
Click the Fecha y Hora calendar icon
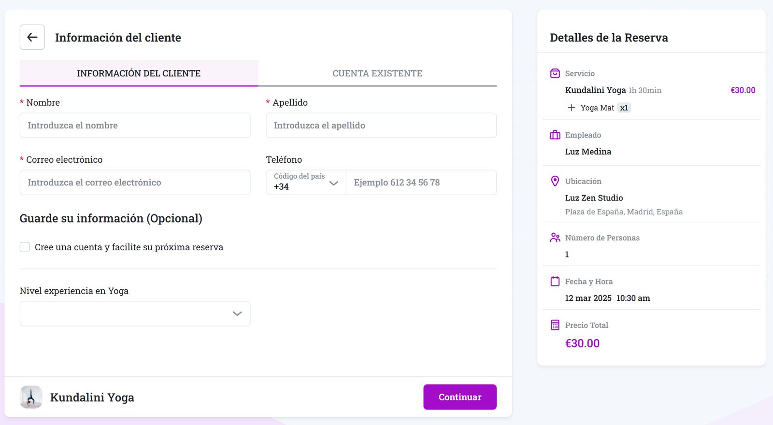click(x=555, y=282)
